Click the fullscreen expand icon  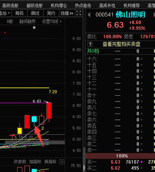click(79, 13)
